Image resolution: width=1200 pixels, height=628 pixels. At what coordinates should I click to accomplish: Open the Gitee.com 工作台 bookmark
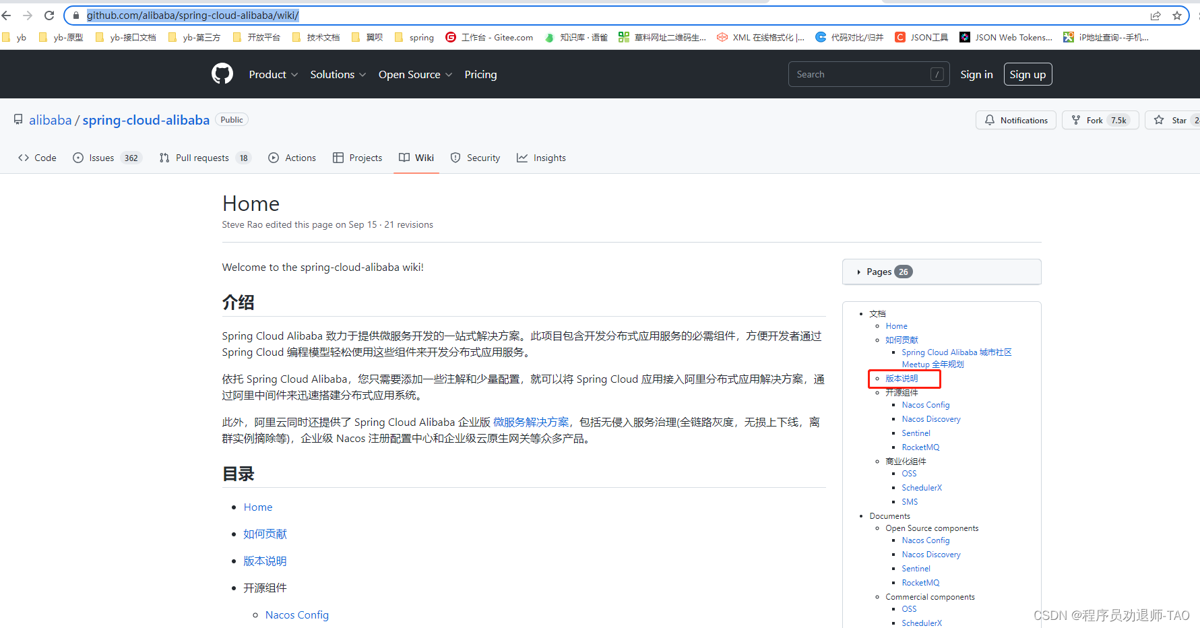(489, 37)
